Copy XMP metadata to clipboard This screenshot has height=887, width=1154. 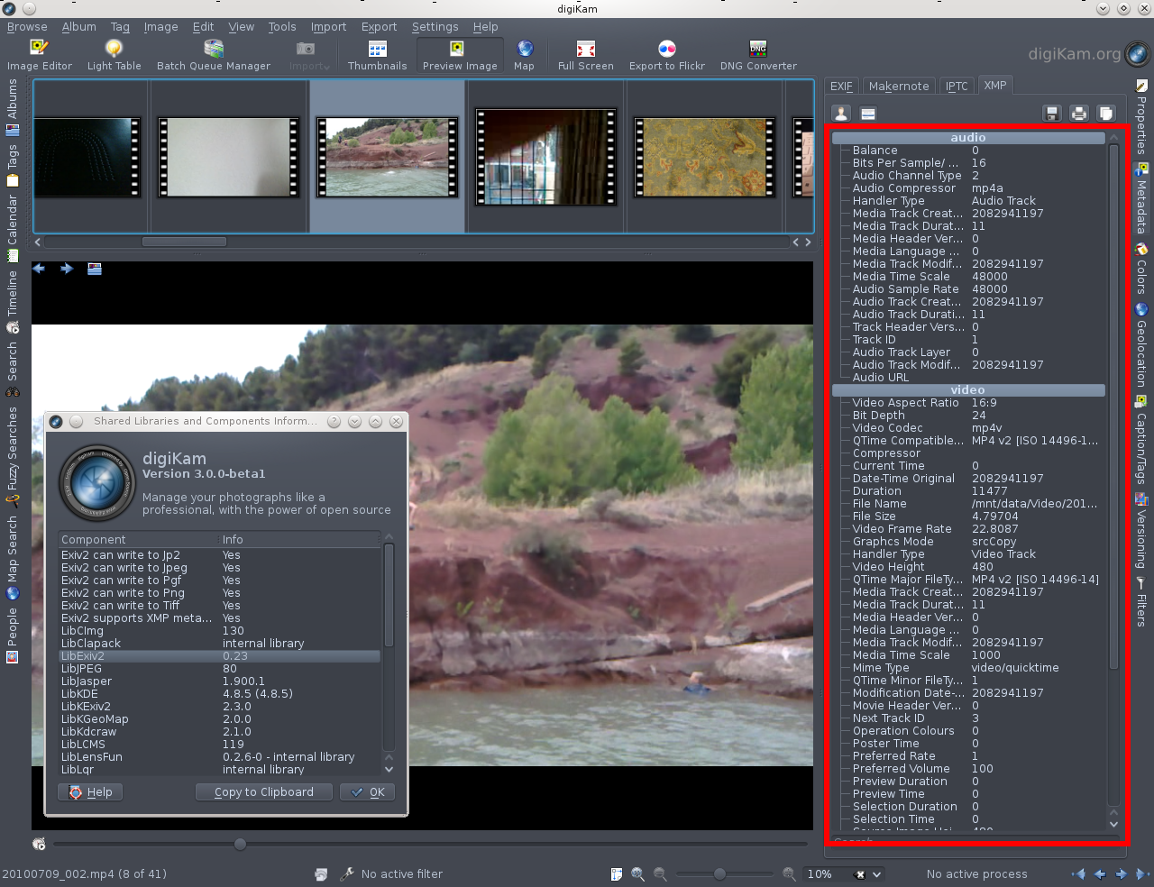1105,114
